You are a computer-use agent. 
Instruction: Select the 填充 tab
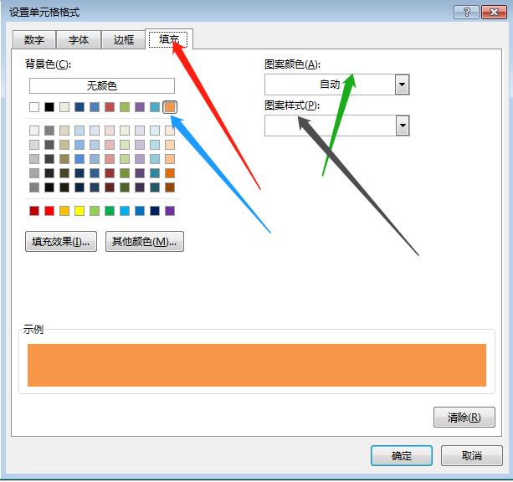[169, 39]
